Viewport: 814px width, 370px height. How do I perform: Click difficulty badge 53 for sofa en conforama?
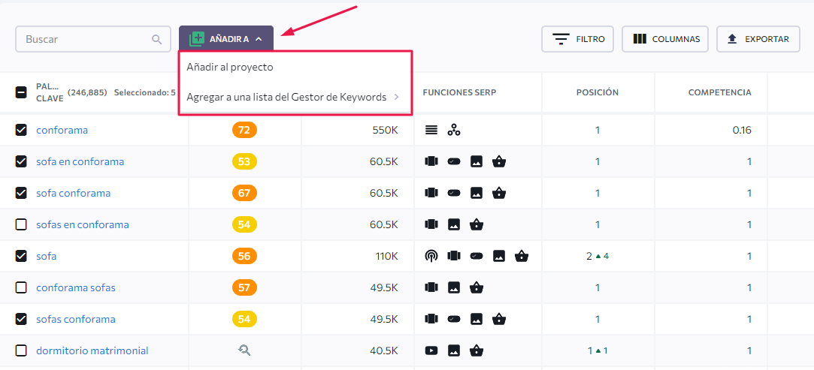pyautogui.click(x=244, y=161)
